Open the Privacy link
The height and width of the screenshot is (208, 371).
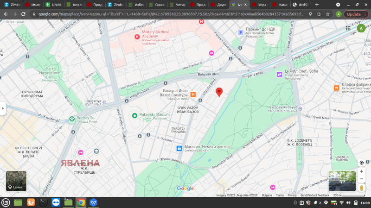click(x=292, y=195)
